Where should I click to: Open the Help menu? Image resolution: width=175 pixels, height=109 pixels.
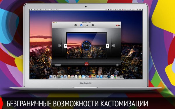[57, 10]
